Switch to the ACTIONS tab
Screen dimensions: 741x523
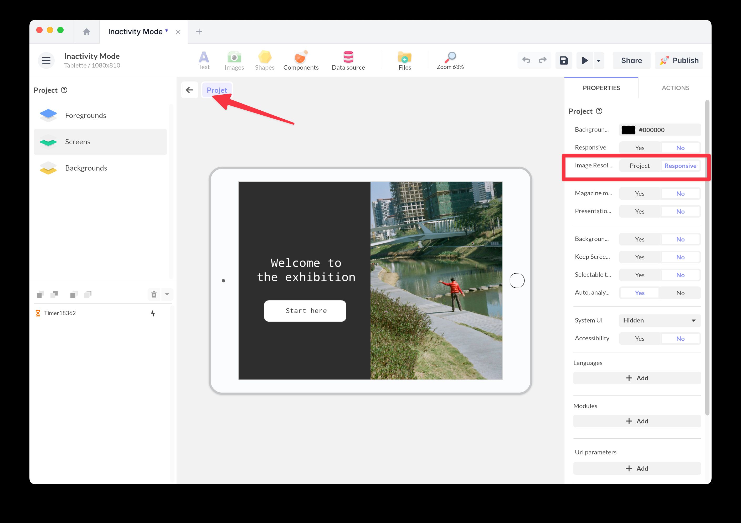(x=675, y=88)
